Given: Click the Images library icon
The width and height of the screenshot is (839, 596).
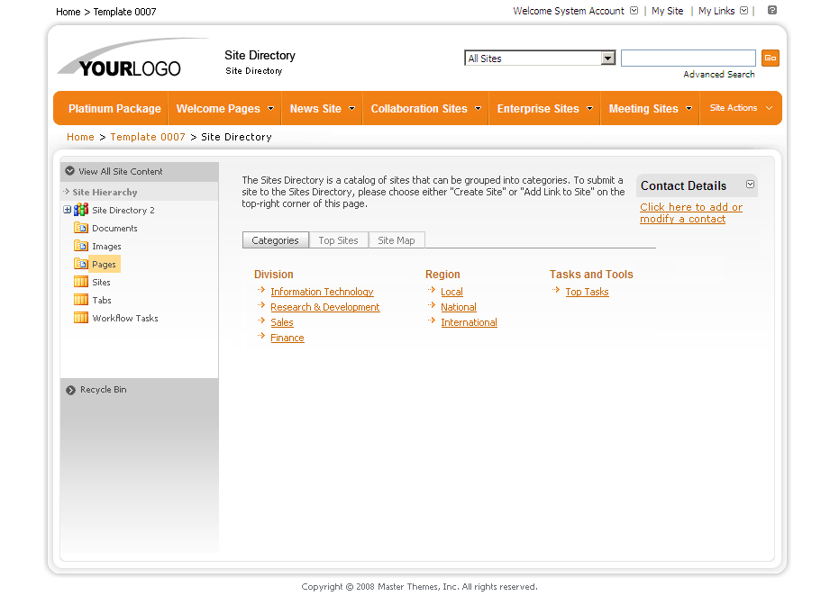Looking at the screenshot, I should [81, 247].
